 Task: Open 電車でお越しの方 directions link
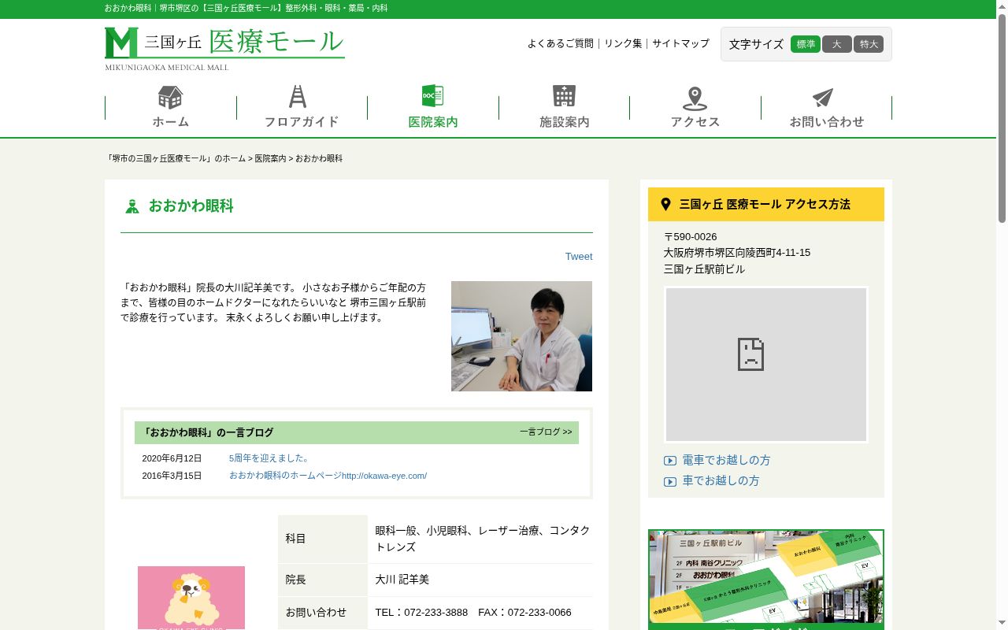(x=726, y=460)
